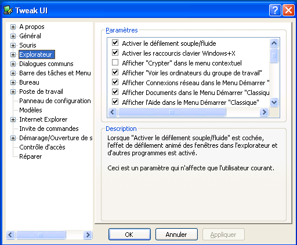Click the tree panel scroll right arrow
The image size is (297, 245).
pyautogui.click(x=88, y=235)
